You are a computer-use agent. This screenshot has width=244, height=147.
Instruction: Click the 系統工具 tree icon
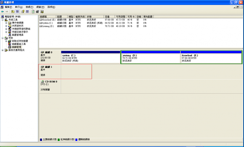[6, 20]
